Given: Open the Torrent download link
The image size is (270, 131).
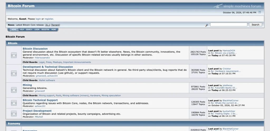Looking at the screenshot, I should 55,25.
